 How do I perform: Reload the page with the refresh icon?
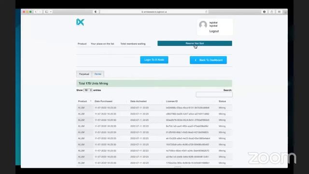[x=206, y=12]
